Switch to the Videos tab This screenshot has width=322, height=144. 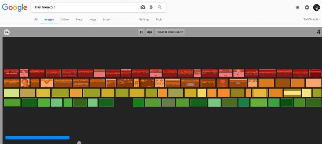(65, 19)
